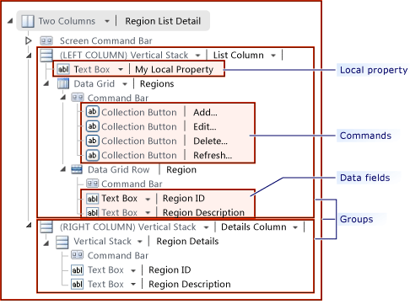This screenshot has width=410, height=304.
Task: Open the List Column dropdown arrow
Action: 273,56
